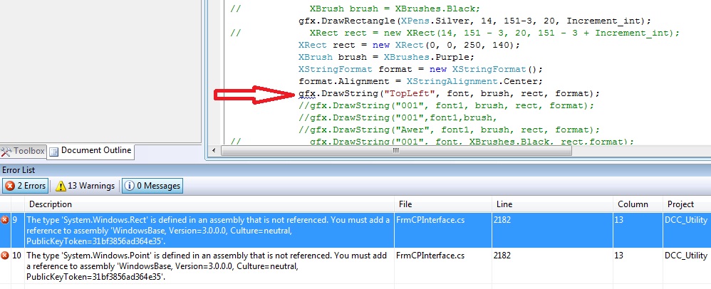Switch to the Toolbox tab
This screenshot has height=289, width=711.
click(23, 151)
